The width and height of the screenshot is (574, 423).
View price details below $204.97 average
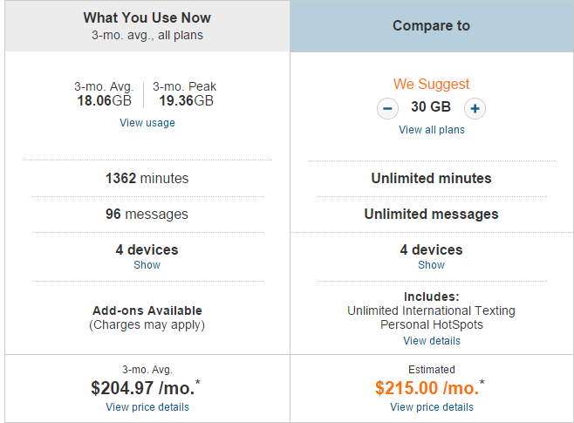click(147, 407)
